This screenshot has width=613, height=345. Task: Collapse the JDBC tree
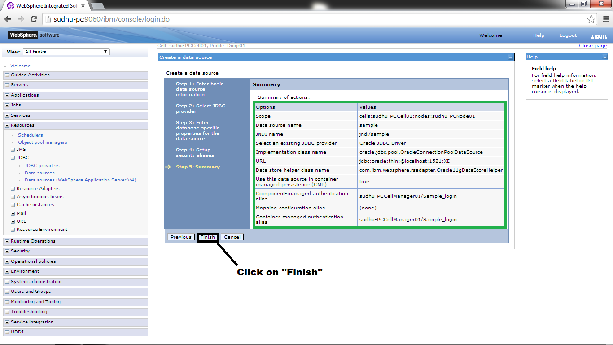click(x=13, y=157)
